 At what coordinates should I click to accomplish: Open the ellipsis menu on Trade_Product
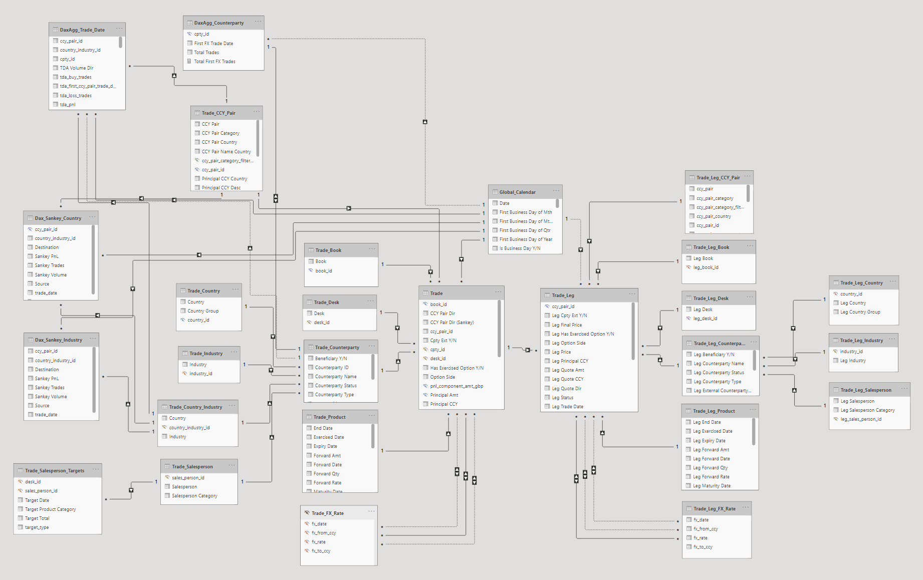(x=372, y=416)
